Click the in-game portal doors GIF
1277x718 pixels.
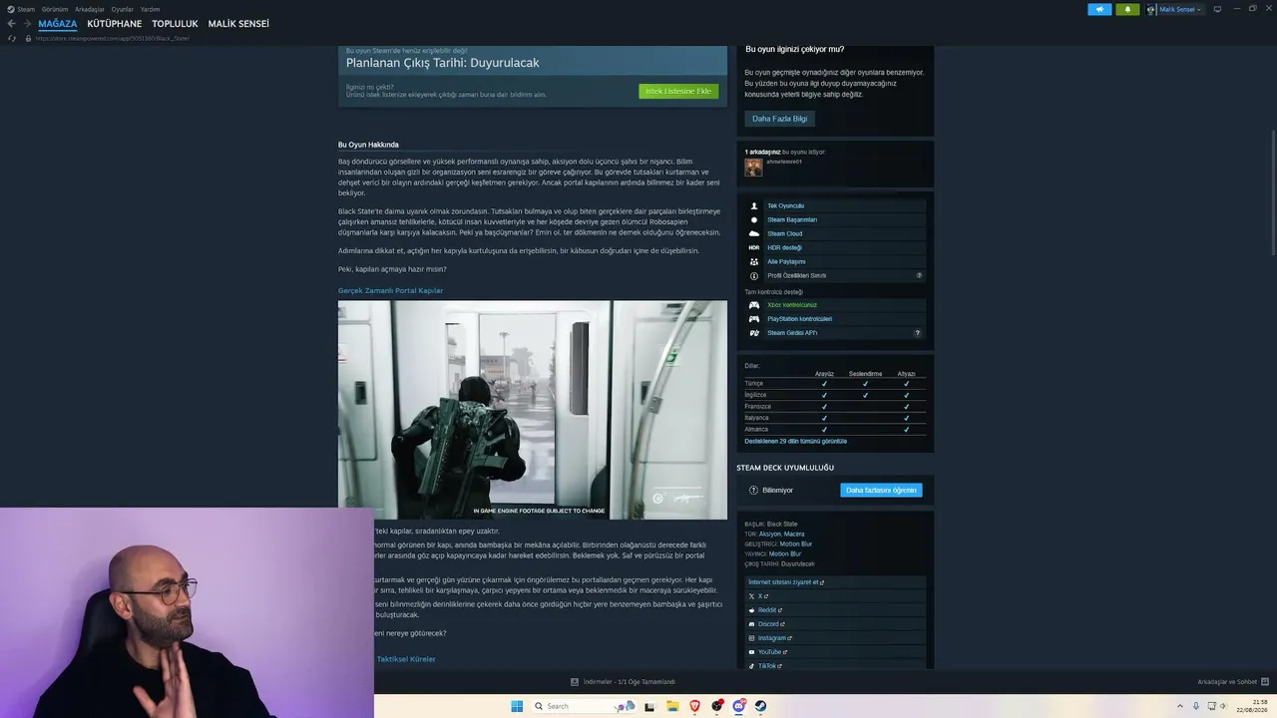[x=533, y=410]
